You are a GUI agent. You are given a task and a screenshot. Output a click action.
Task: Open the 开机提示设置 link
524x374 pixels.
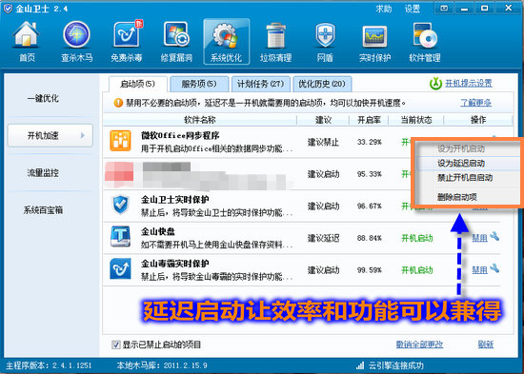[x=469, y=83]
